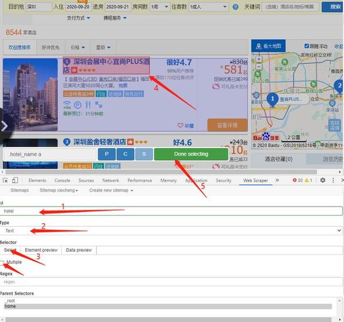The height and width of the screenshot is (322, 344).
Task: Open the 酒店收藏(0) tab
Action: pos(279,159)
